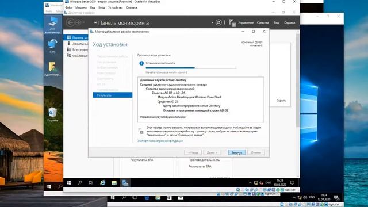This screenshot has height=207, width=368.
Task: Select Файловые службы in left navigation
Action: tap(77, 56)
